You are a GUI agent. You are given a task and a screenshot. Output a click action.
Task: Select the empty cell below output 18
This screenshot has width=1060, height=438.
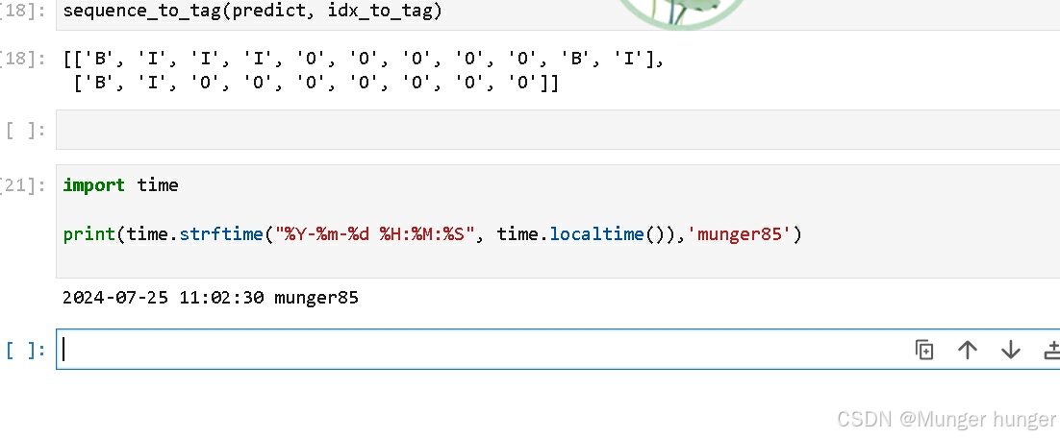tap(558, 130)
